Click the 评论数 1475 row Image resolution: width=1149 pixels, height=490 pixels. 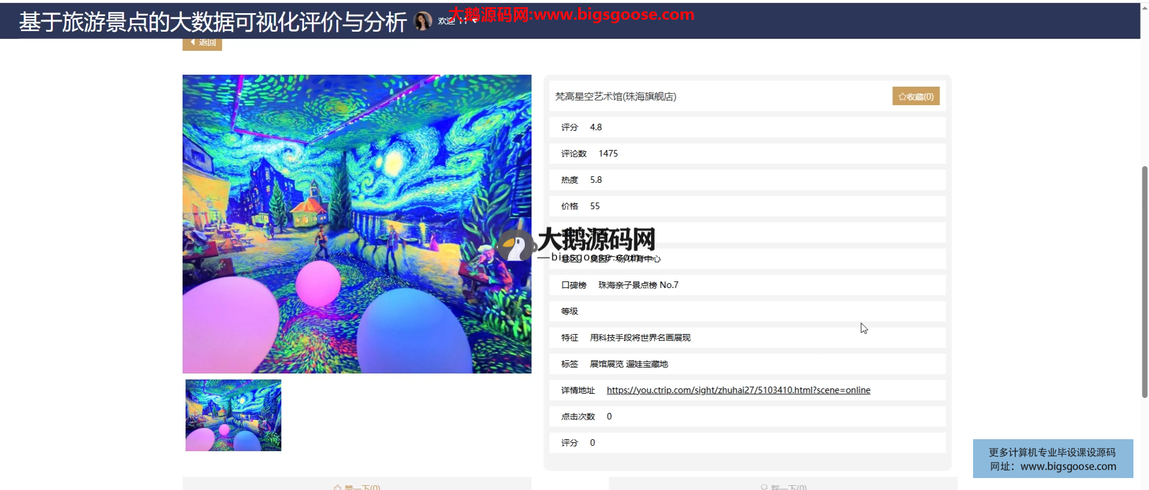click(747, 154)
